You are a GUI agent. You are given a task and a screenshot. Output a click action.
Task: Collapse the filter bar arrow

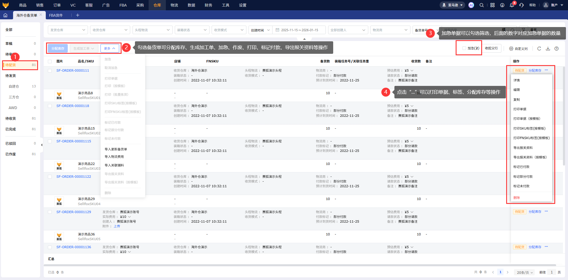click(304, 39)
